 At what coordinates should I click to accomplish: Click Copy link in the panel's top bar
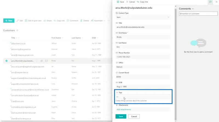click(x=142, y=2)
